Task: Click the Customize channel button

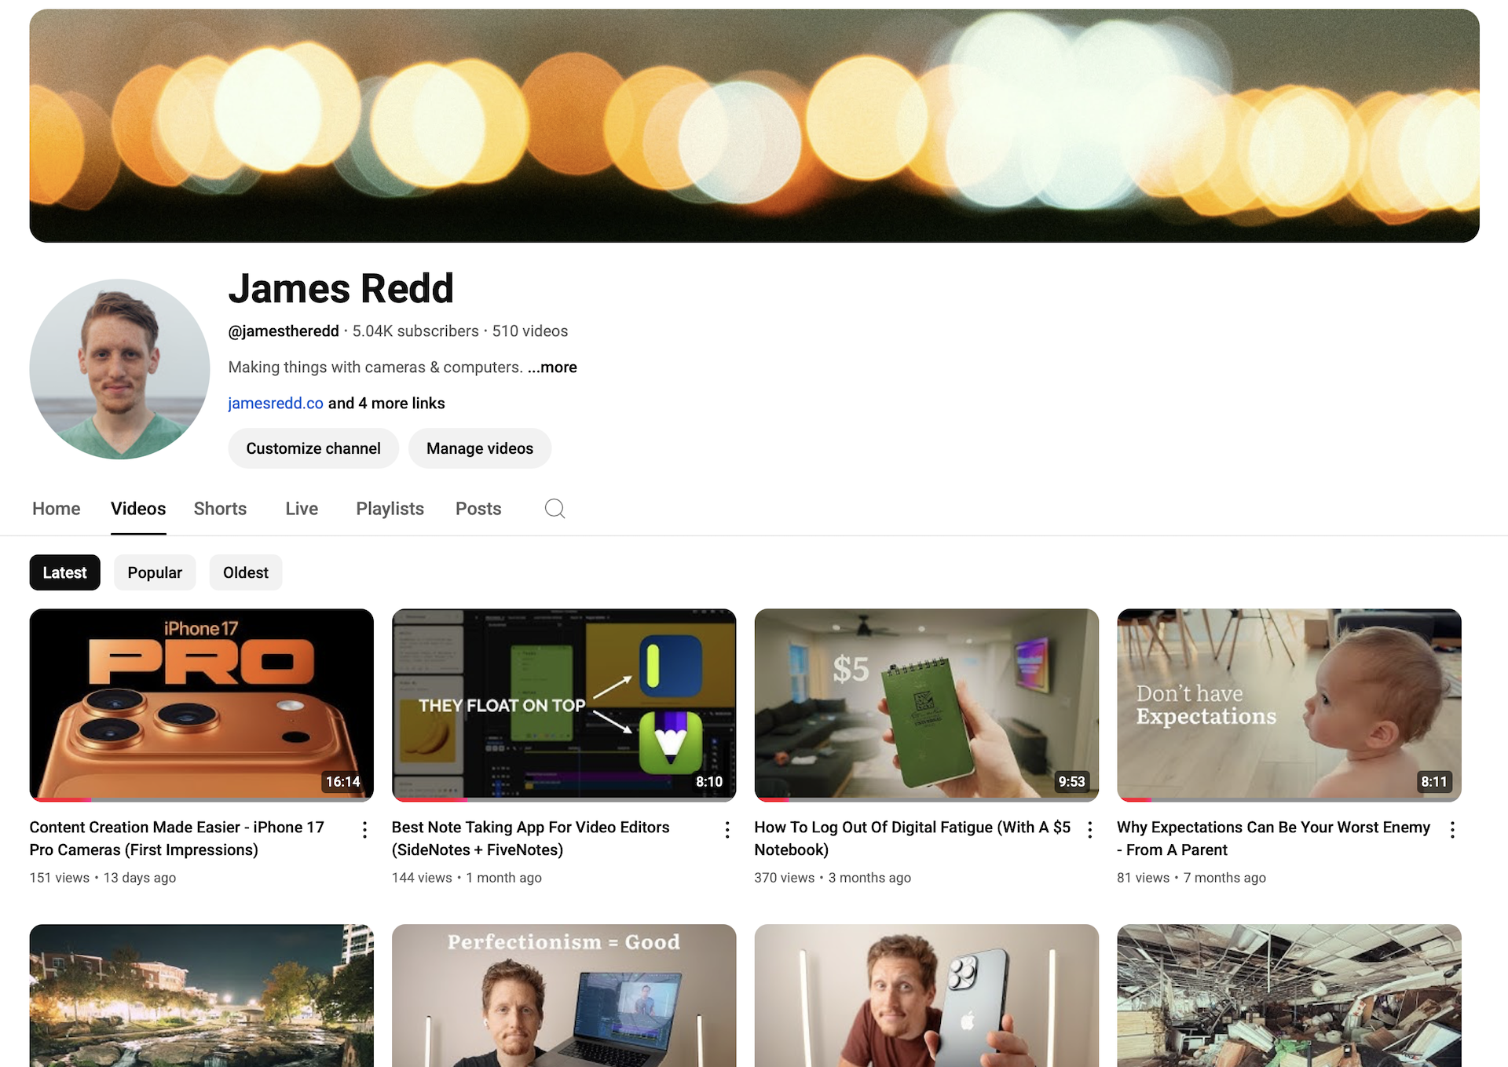Action: (313, 448)
